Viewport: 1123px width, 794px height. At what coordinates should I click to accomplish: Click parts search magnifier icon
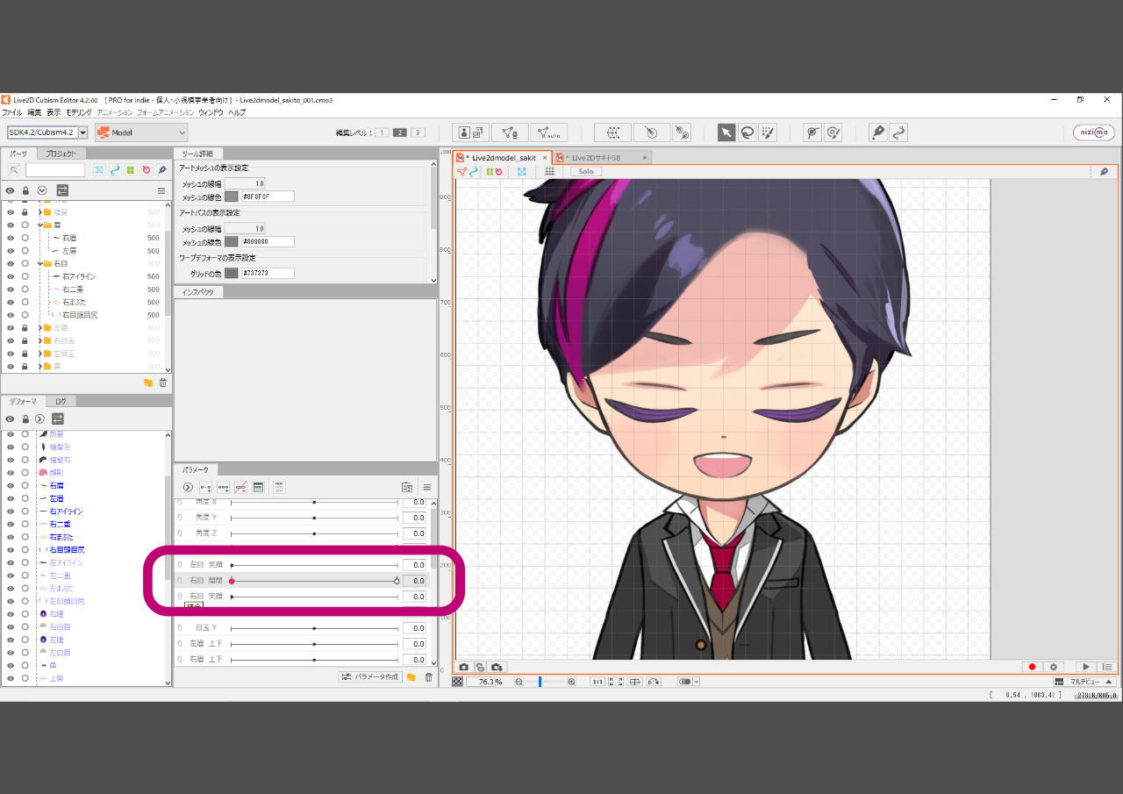pos(14,170)
